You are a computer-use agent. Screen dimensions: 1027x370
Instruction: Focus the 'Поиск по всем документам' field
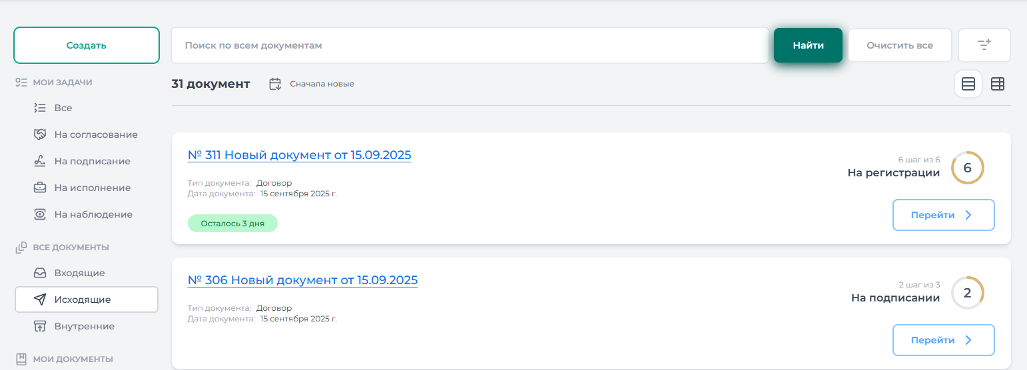pyautogui.click(x=470, y=45)
